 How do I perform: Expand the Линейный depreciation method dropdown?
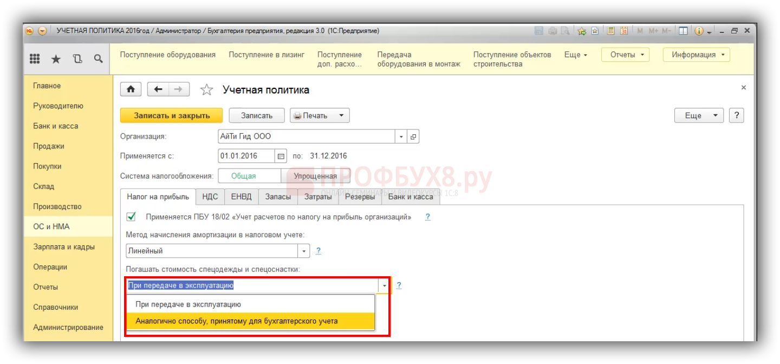point(304,251)
